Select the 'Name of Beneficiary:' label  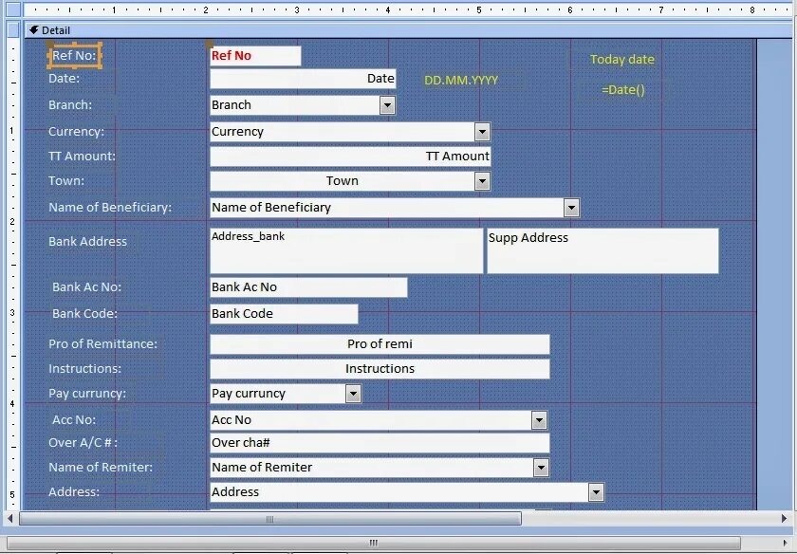[110, 208]
